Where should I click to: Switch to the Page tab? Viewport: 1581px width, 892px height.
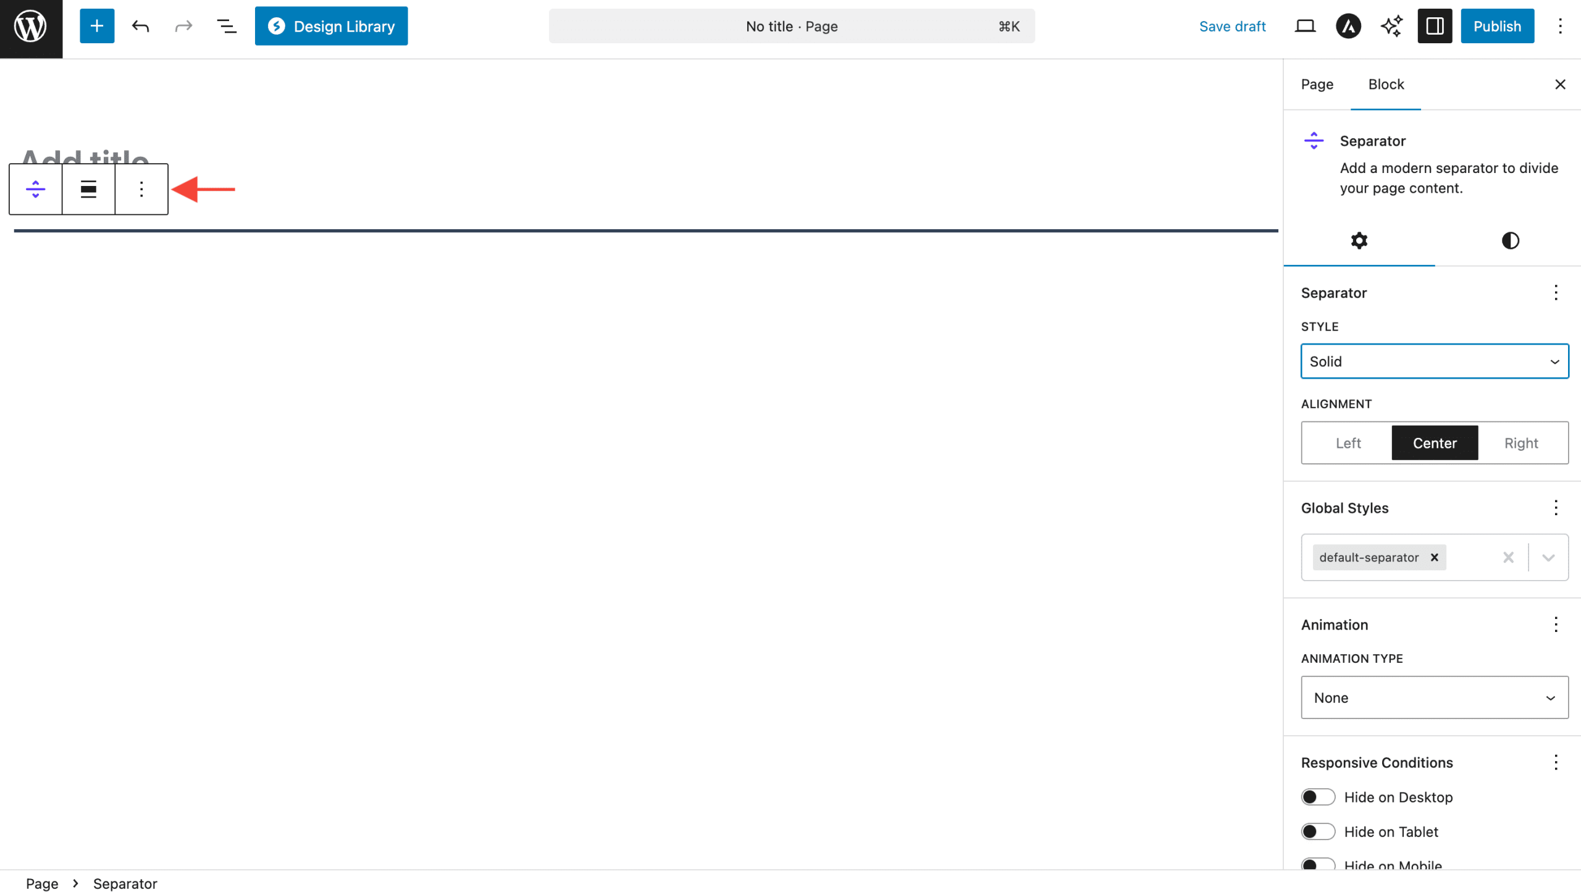pyautogui.click(x=1317, y=84)
